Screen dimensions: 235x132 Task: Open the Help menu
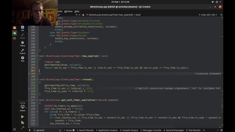point(77,11)
